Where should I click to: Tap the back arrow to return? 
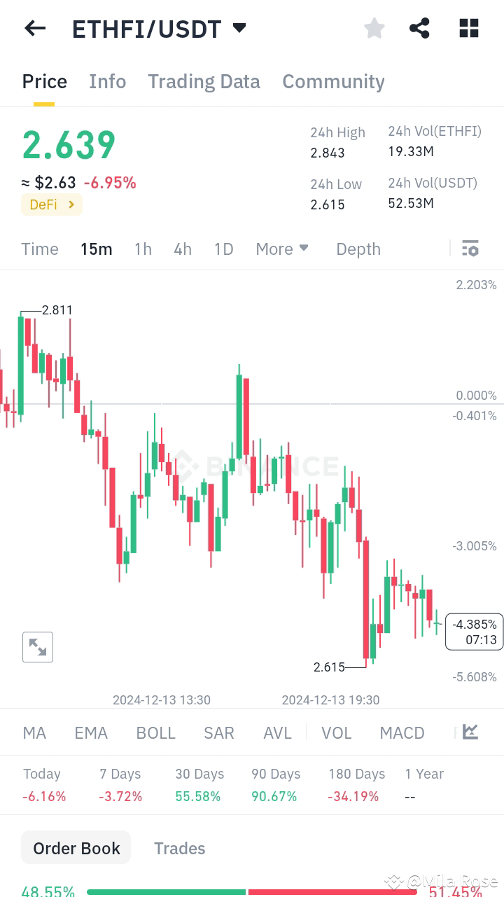coord(35,28)
